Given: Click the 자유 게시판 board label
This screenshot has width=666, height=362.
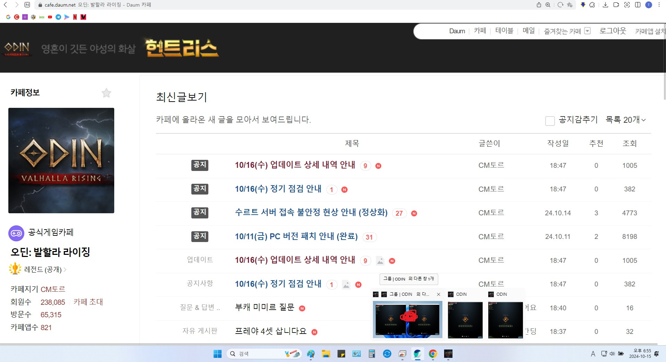Looking at the screenshot, I should click(x=200, y=331).
